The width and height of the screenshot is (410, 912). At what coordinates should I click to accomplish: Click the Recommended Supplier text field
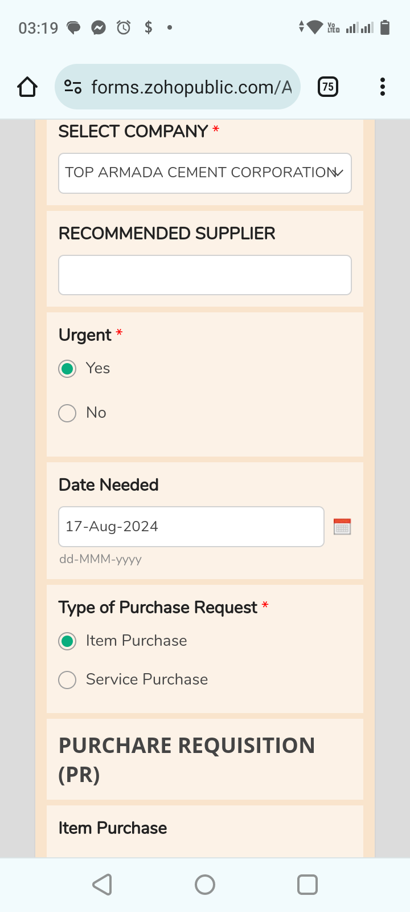pyautogui.click(x=205, y=275)
